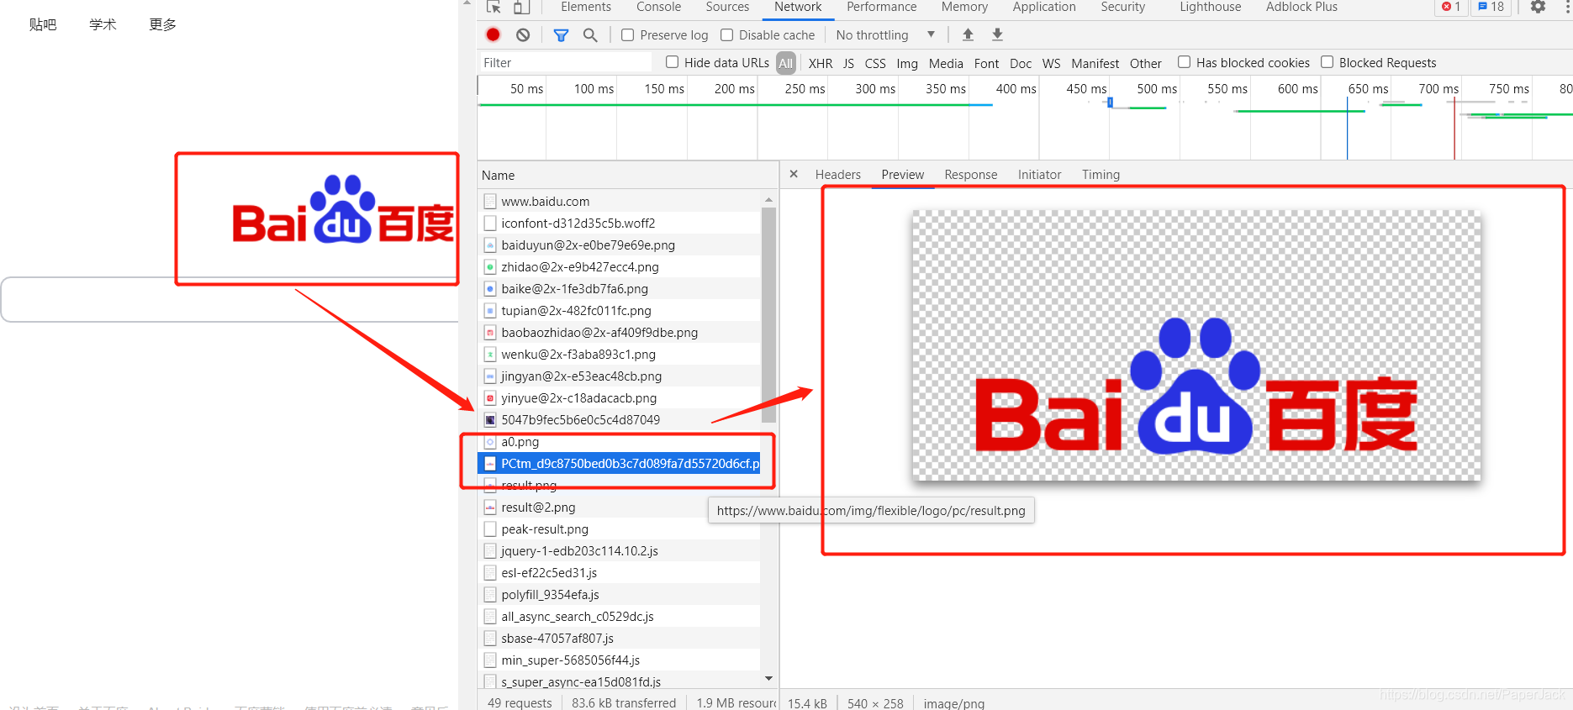Click the 学术 link on Baidu page
The image size is (1573, 710).
click(103, 24)
